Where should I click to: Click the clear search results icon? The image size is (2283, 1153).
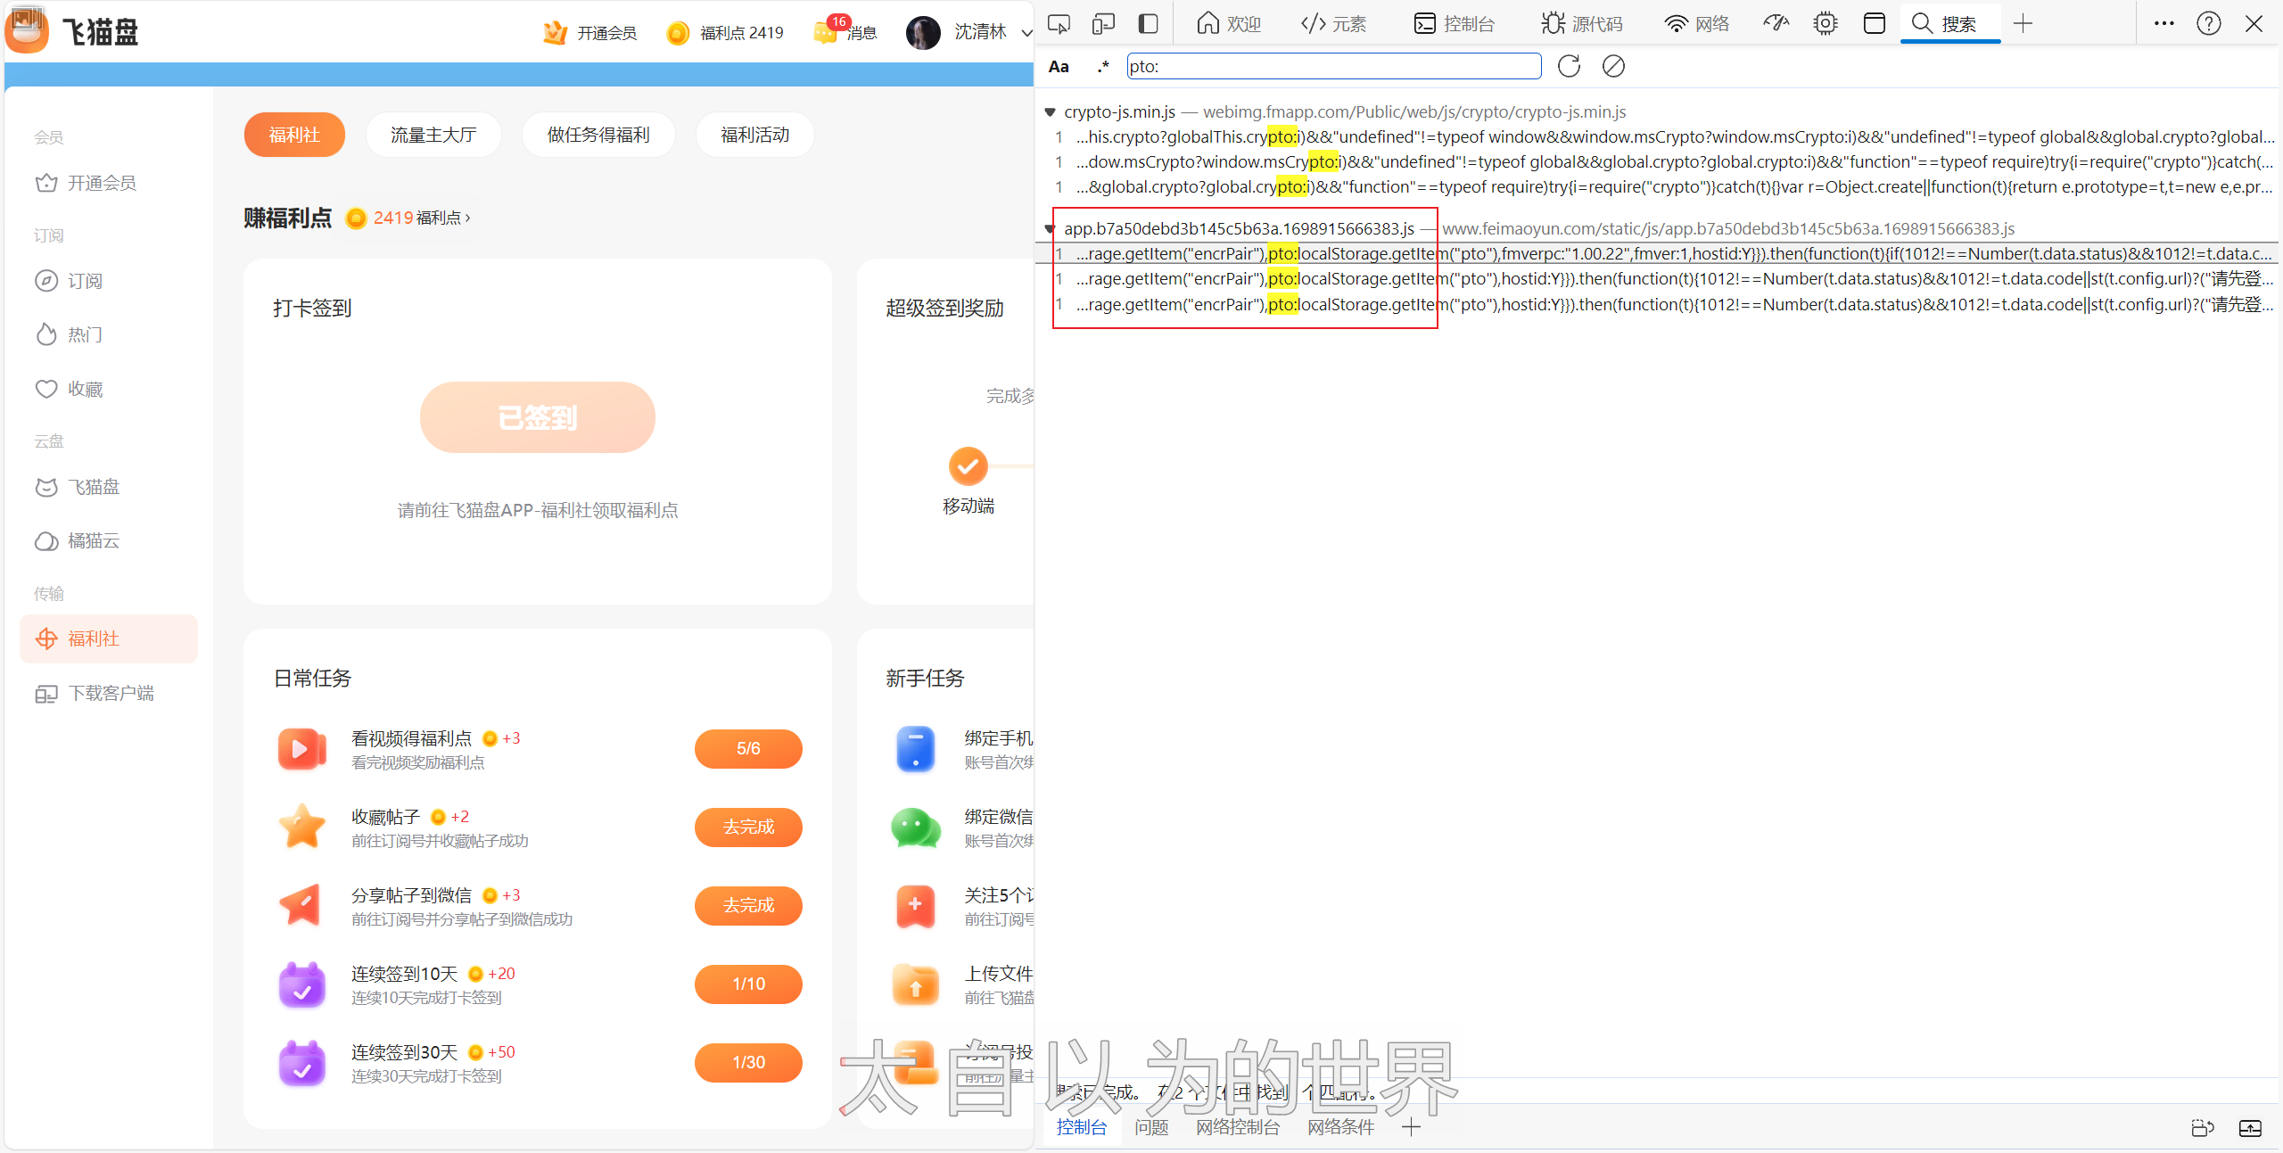1613,66
